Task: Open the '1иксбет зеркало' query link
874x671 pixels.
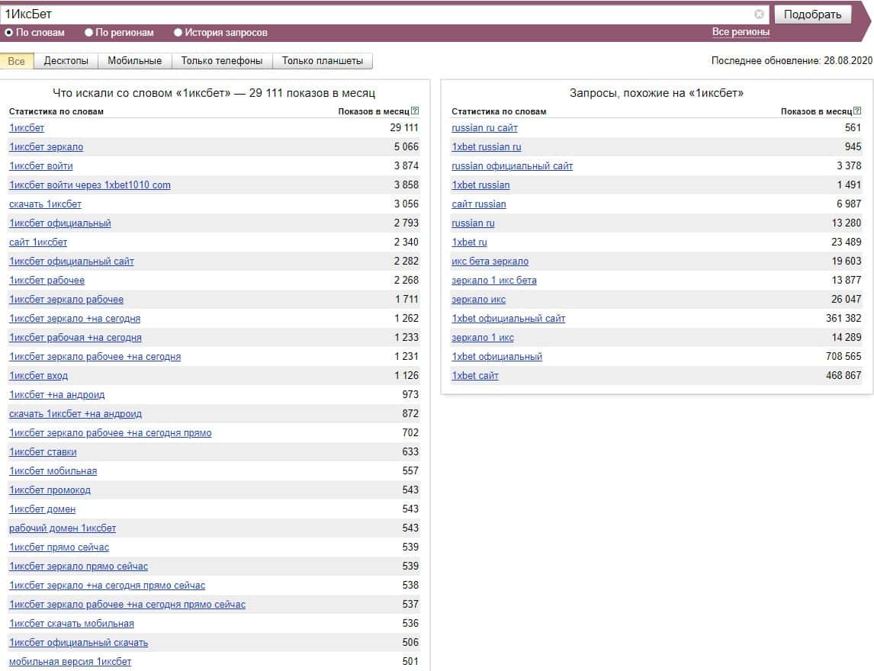Action: click(46, 147)
